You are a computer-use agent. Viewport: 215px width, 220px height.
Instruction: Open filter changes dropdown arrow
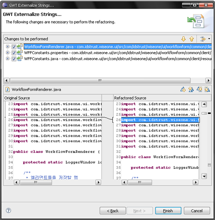[x=209, y=39]
